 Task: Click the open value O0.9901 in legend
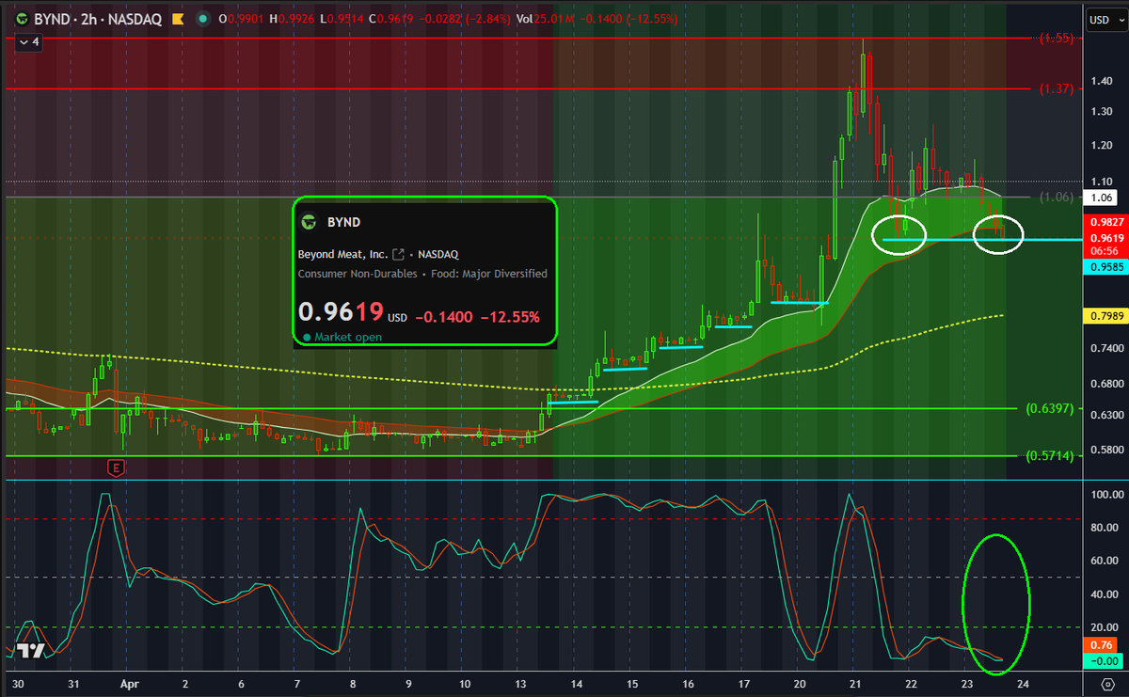tap(242, 19)
